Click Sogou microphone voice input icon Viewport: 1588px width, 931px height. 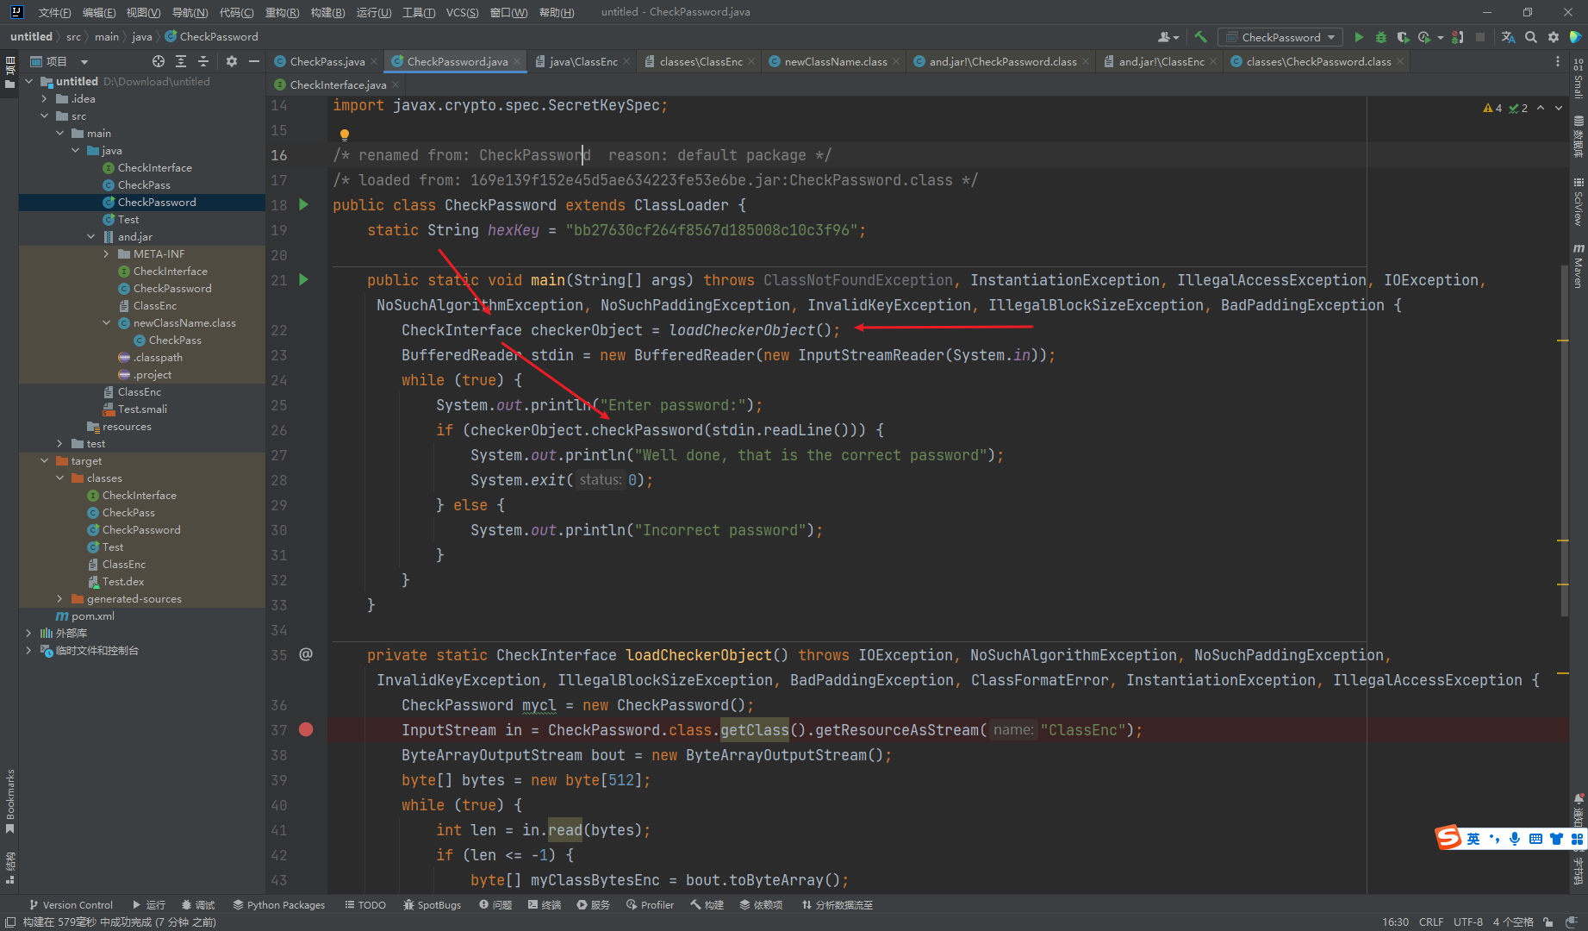(x=1514, y=839)
